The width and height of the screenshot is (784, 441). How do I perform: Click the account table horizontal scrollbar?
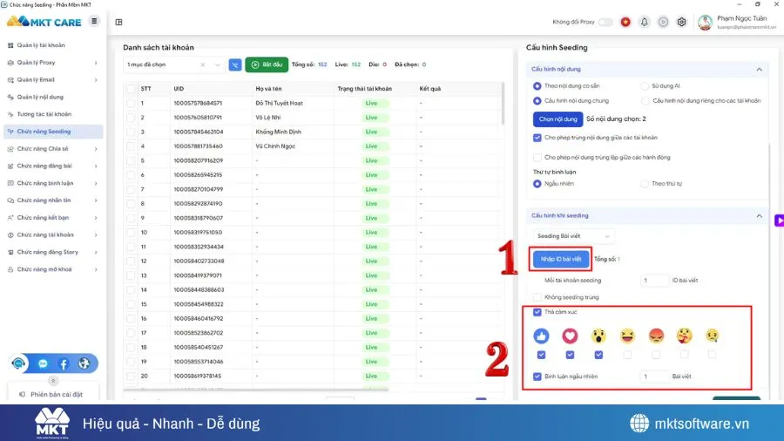(255, 389)
